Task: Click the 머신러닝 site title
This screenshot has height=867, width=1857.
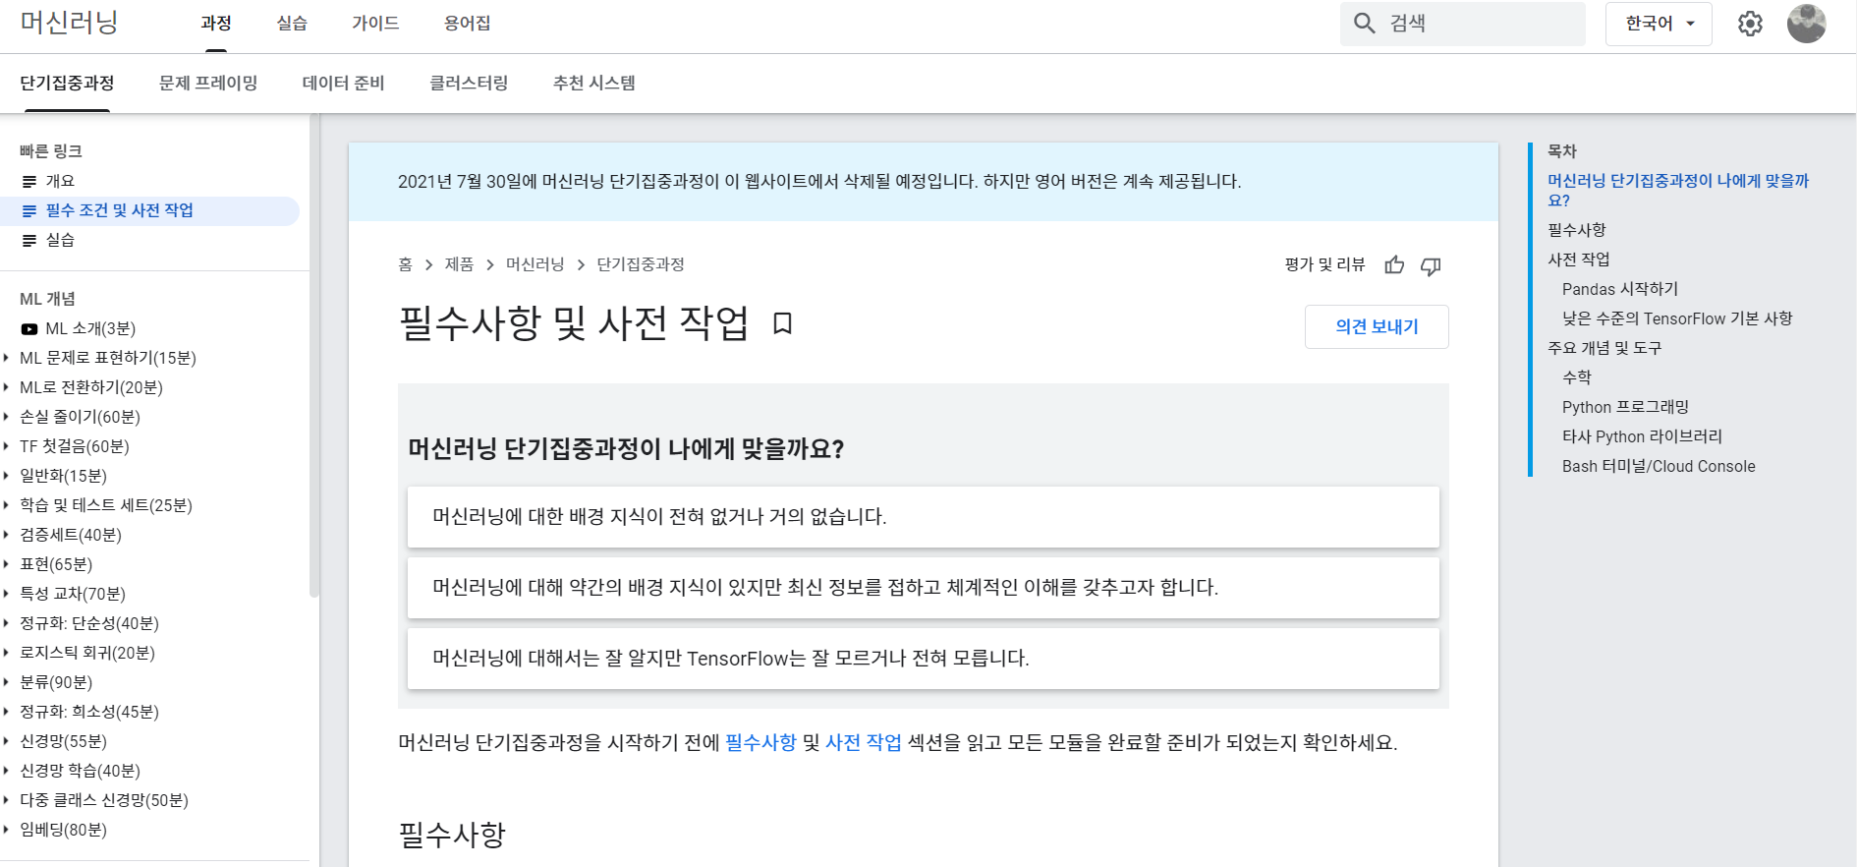Action: coord(69,23)
